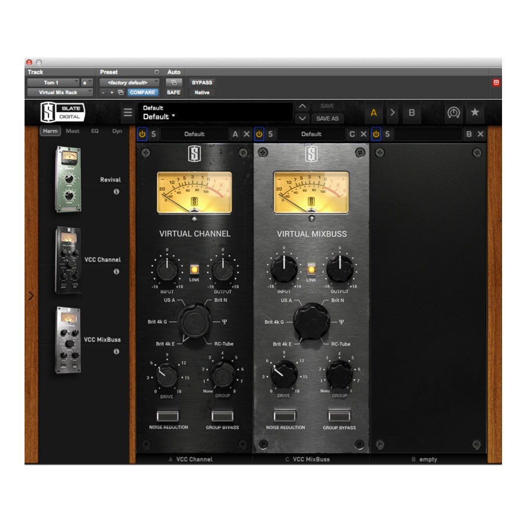The image size is (526, 526).
Task: Select setup B button
Action: point(411,113)
